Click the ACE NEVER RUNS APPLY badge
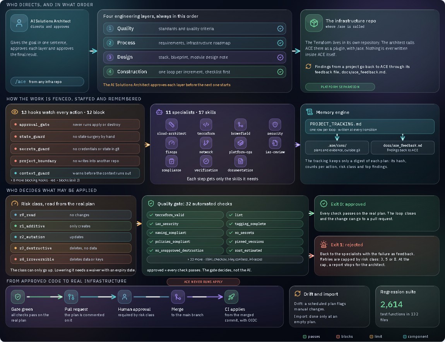The width and height of the screenshot is (445, 342). (x=203, y=282)
